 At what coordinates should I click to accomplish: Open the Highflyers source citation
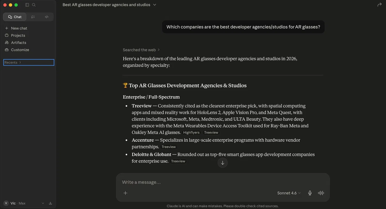[191, 133]
